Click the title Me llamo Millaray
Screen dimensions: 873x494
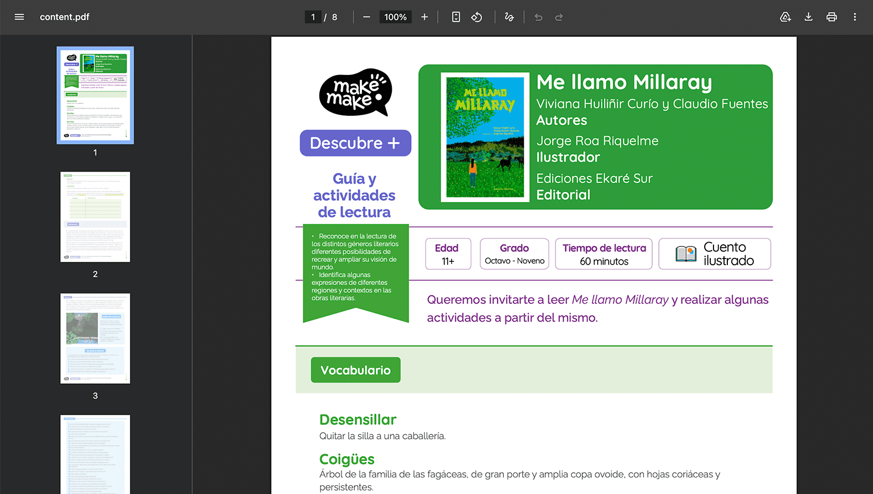click(x=624, y=82)
